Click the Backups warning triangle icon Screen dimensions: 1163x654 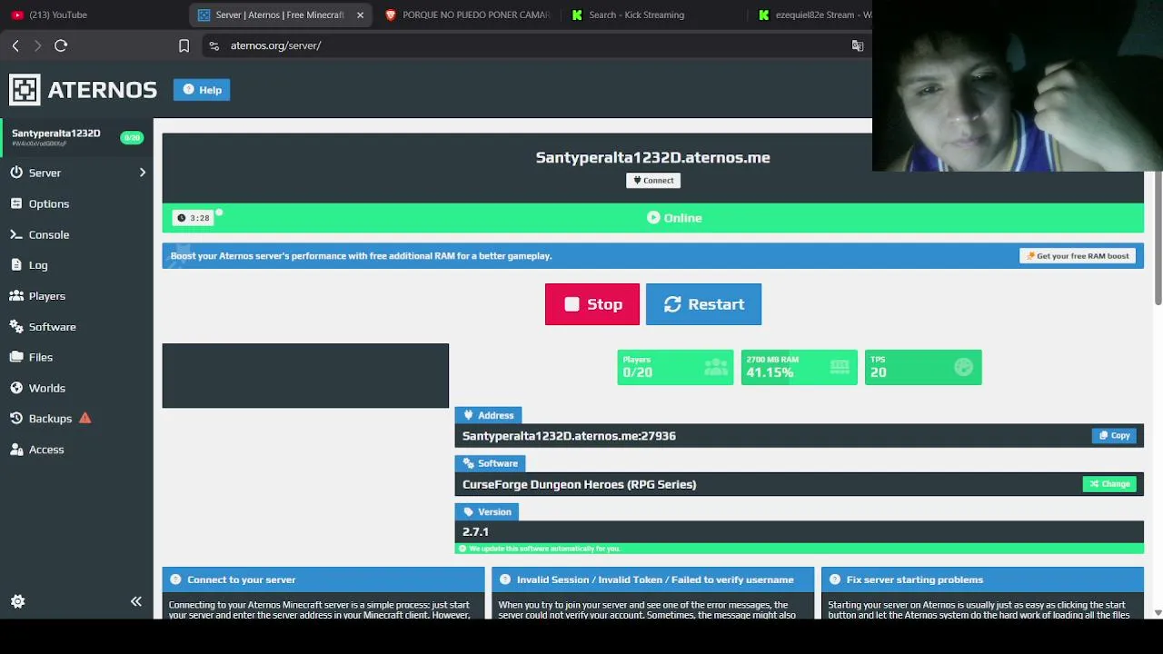[84, 418]
